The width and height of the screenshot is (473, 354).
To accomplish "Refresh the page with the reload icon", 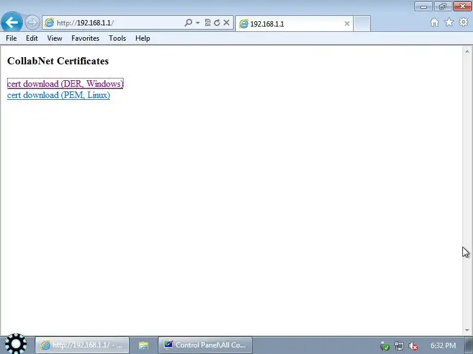I will coord(217,22).
